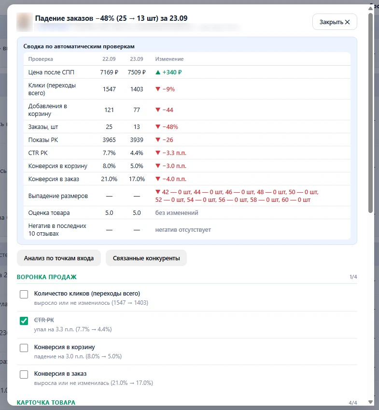The width and height of the screenshot is (379, 410).
Task: Click the 7509 ₽ price value
Action: coord(137,72)
